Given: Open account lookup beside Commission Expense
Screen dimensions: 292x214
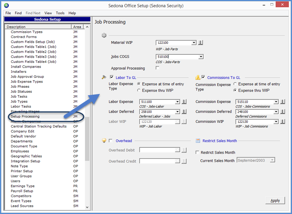Looking at the screenshot, I should pyautogui.click(x=282, y=102).
